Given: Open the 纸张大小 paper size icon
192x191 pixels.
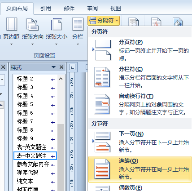Looking at the screenshot, I should (x=56, y=24).
